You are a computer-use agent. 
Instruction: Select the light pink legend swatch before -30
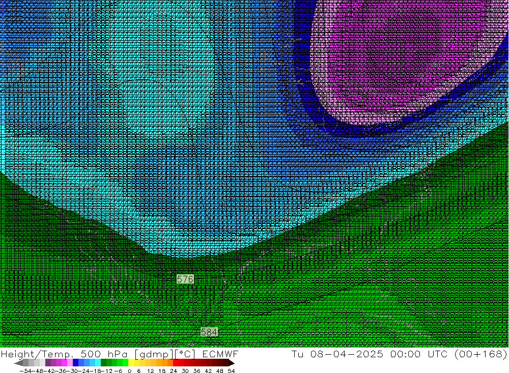point(70,363)
